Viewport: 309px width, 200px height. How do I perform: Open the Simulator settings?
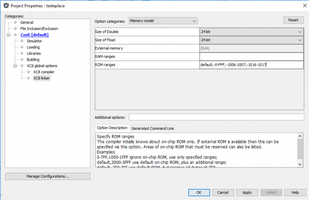(x=34, y=41)
